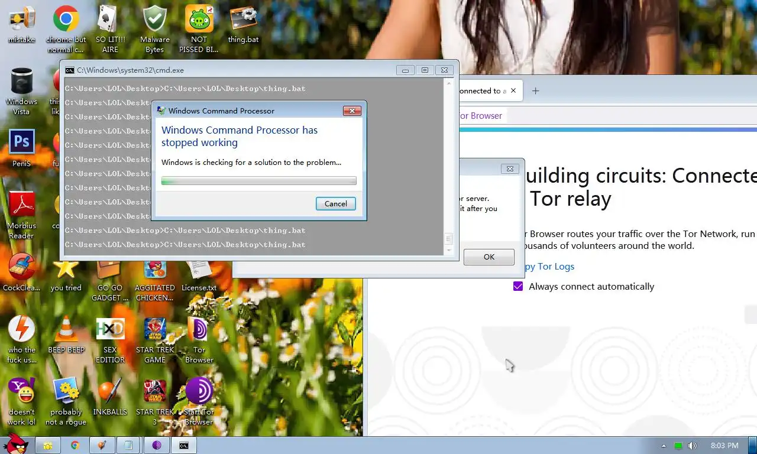Click the cmd.exe scrollbar down arrow

(x=448, y=251)
